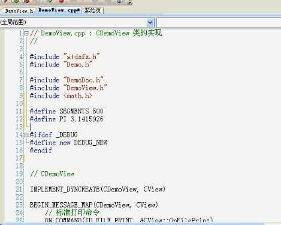Click line number 17 in the gutter
Viewport: 281px width, 225px height.
[19, 158]
